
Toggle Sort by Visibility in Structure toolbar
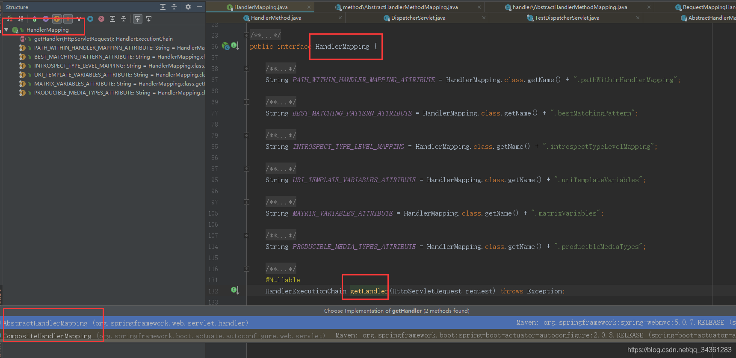9,19
